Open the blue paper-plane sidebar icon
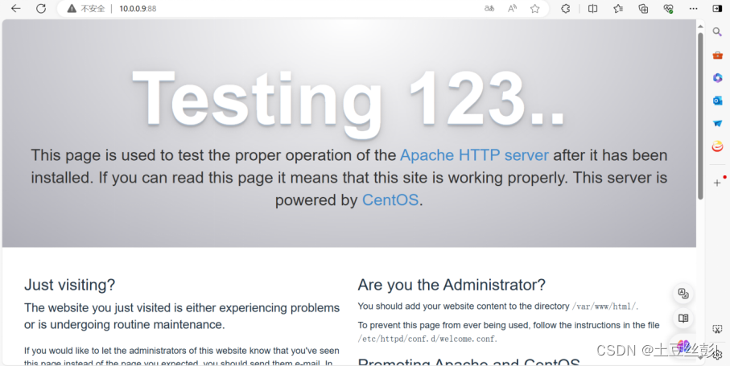This screenshot has width=730, height=366. [x=717, y=123]
